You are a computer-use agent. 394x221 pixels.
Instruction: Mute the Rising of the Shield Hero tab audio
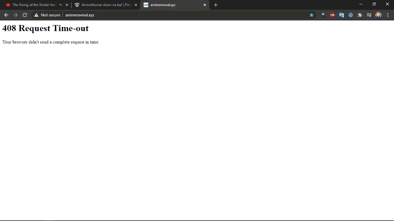[x=61, y=5]
